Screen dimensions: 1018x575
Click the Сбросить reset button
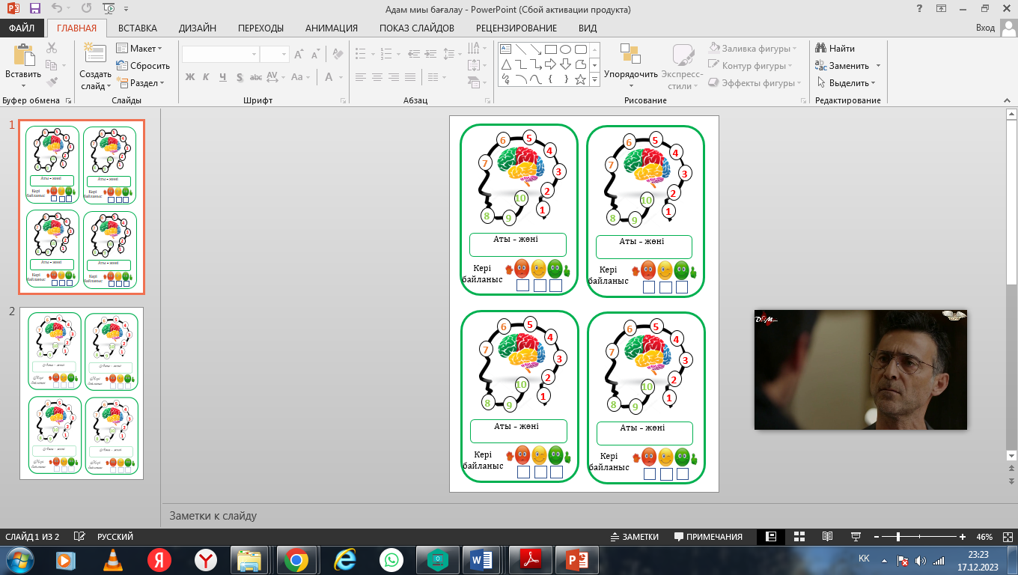143,66
